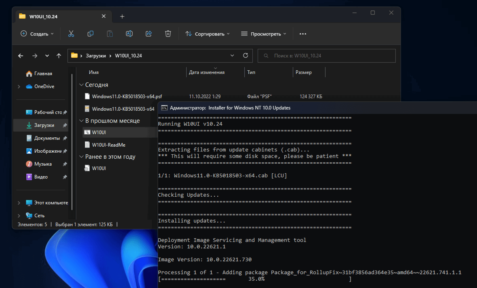Click the Share icon in toolbar
This screenshot has height=288, width=477.
point(149,34)
